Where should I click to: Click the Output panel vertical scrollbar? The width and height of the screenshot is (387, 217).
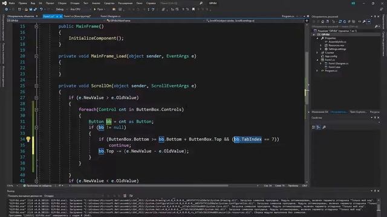(x=379, y=207)
